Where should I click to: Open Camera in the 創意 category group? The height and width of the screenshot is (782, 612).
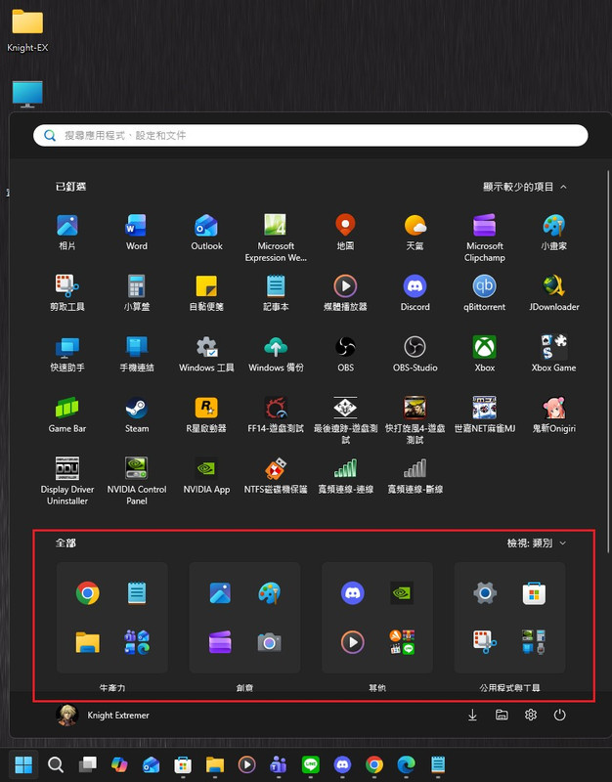270,642
